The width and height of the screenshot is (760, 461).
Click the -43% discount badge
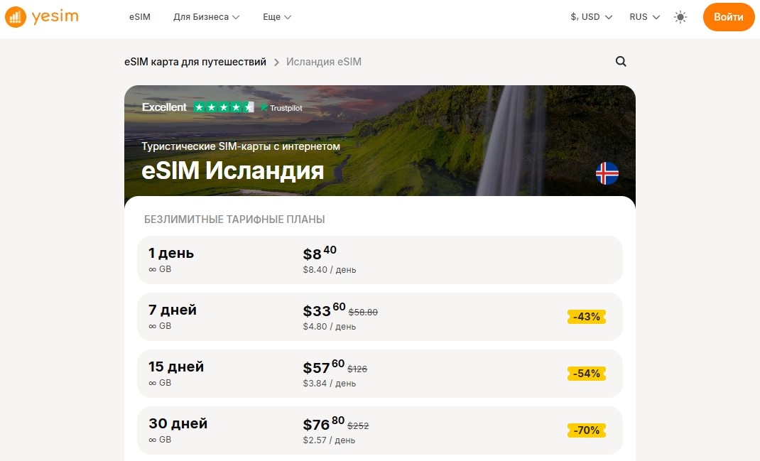[x=586, y=317]
